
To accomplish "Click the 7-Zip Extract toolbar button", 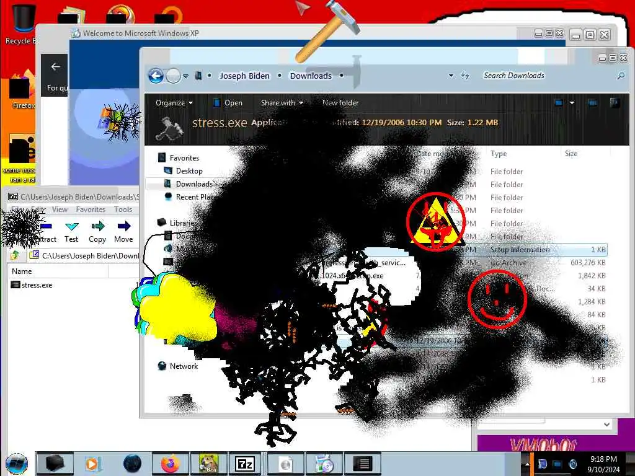I will pyautogui.click(x=47, y=232).
